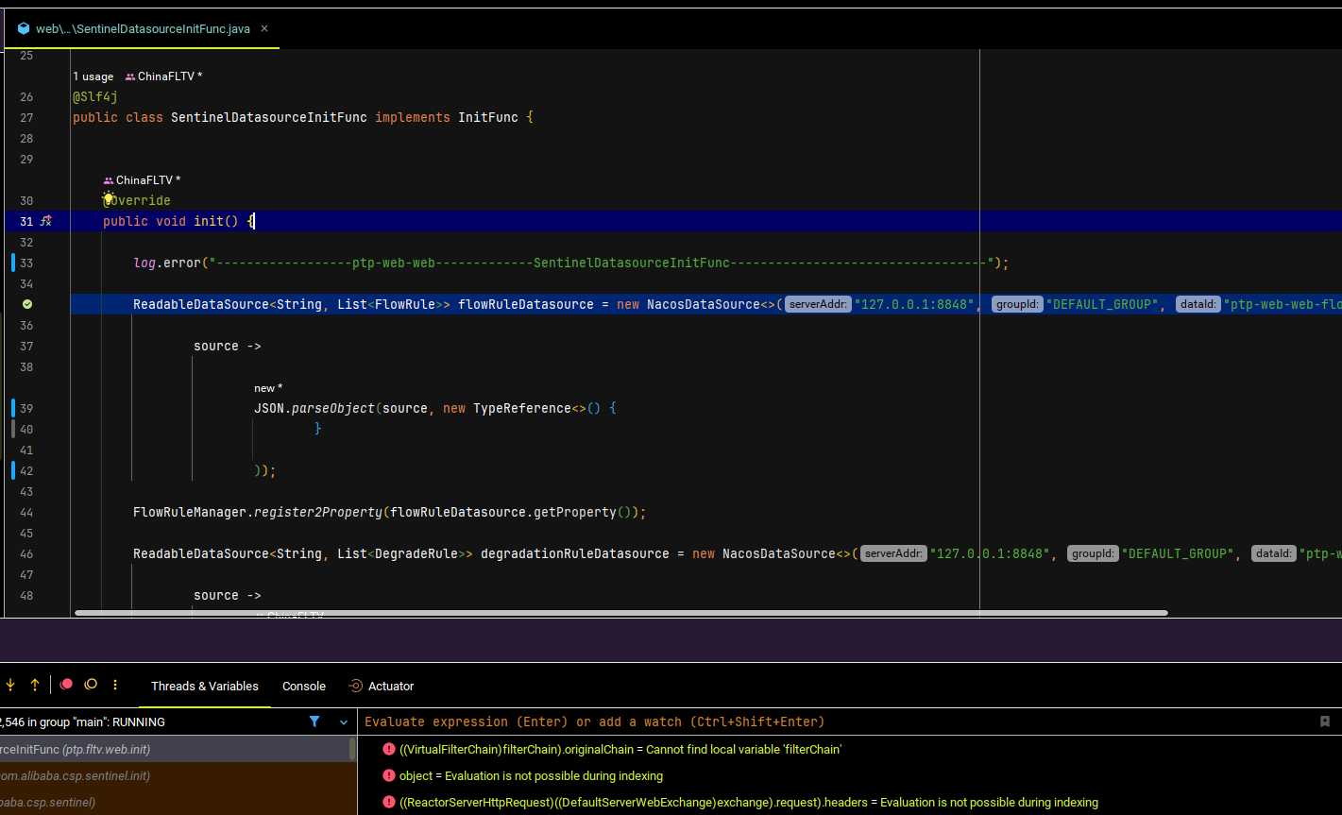
Task: Expand the thread selector dropdown chevron
Action: point(344,722)
